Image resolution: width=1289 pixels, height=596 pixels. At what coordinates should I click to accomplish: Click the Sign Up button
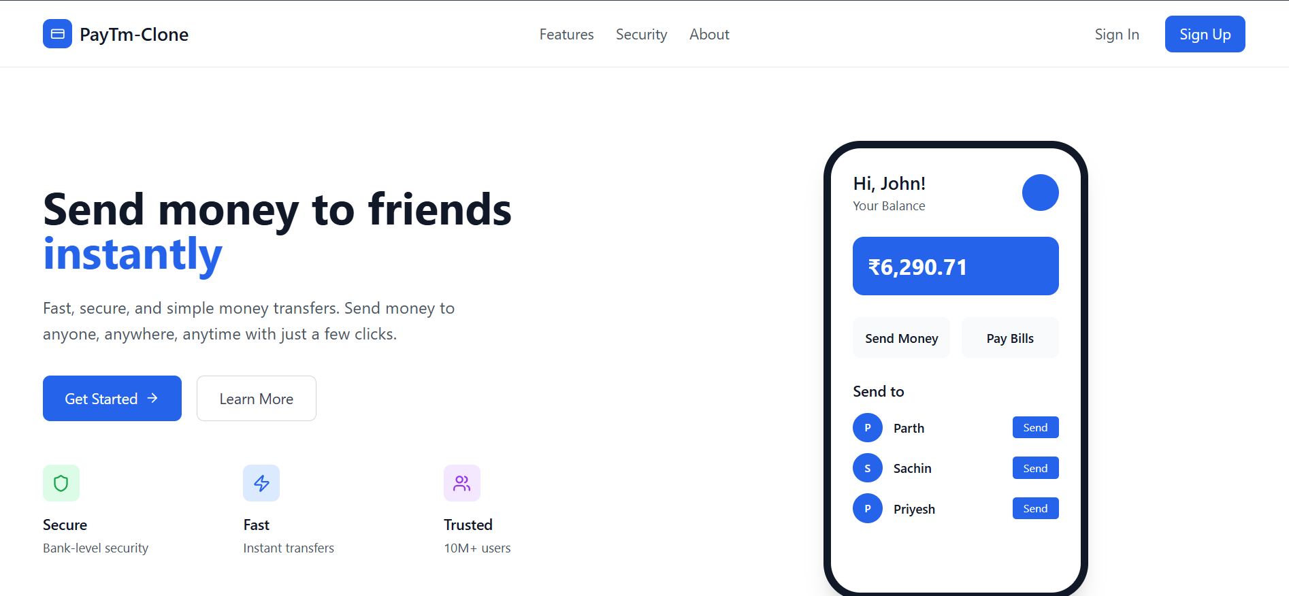tap(1205, 34)
